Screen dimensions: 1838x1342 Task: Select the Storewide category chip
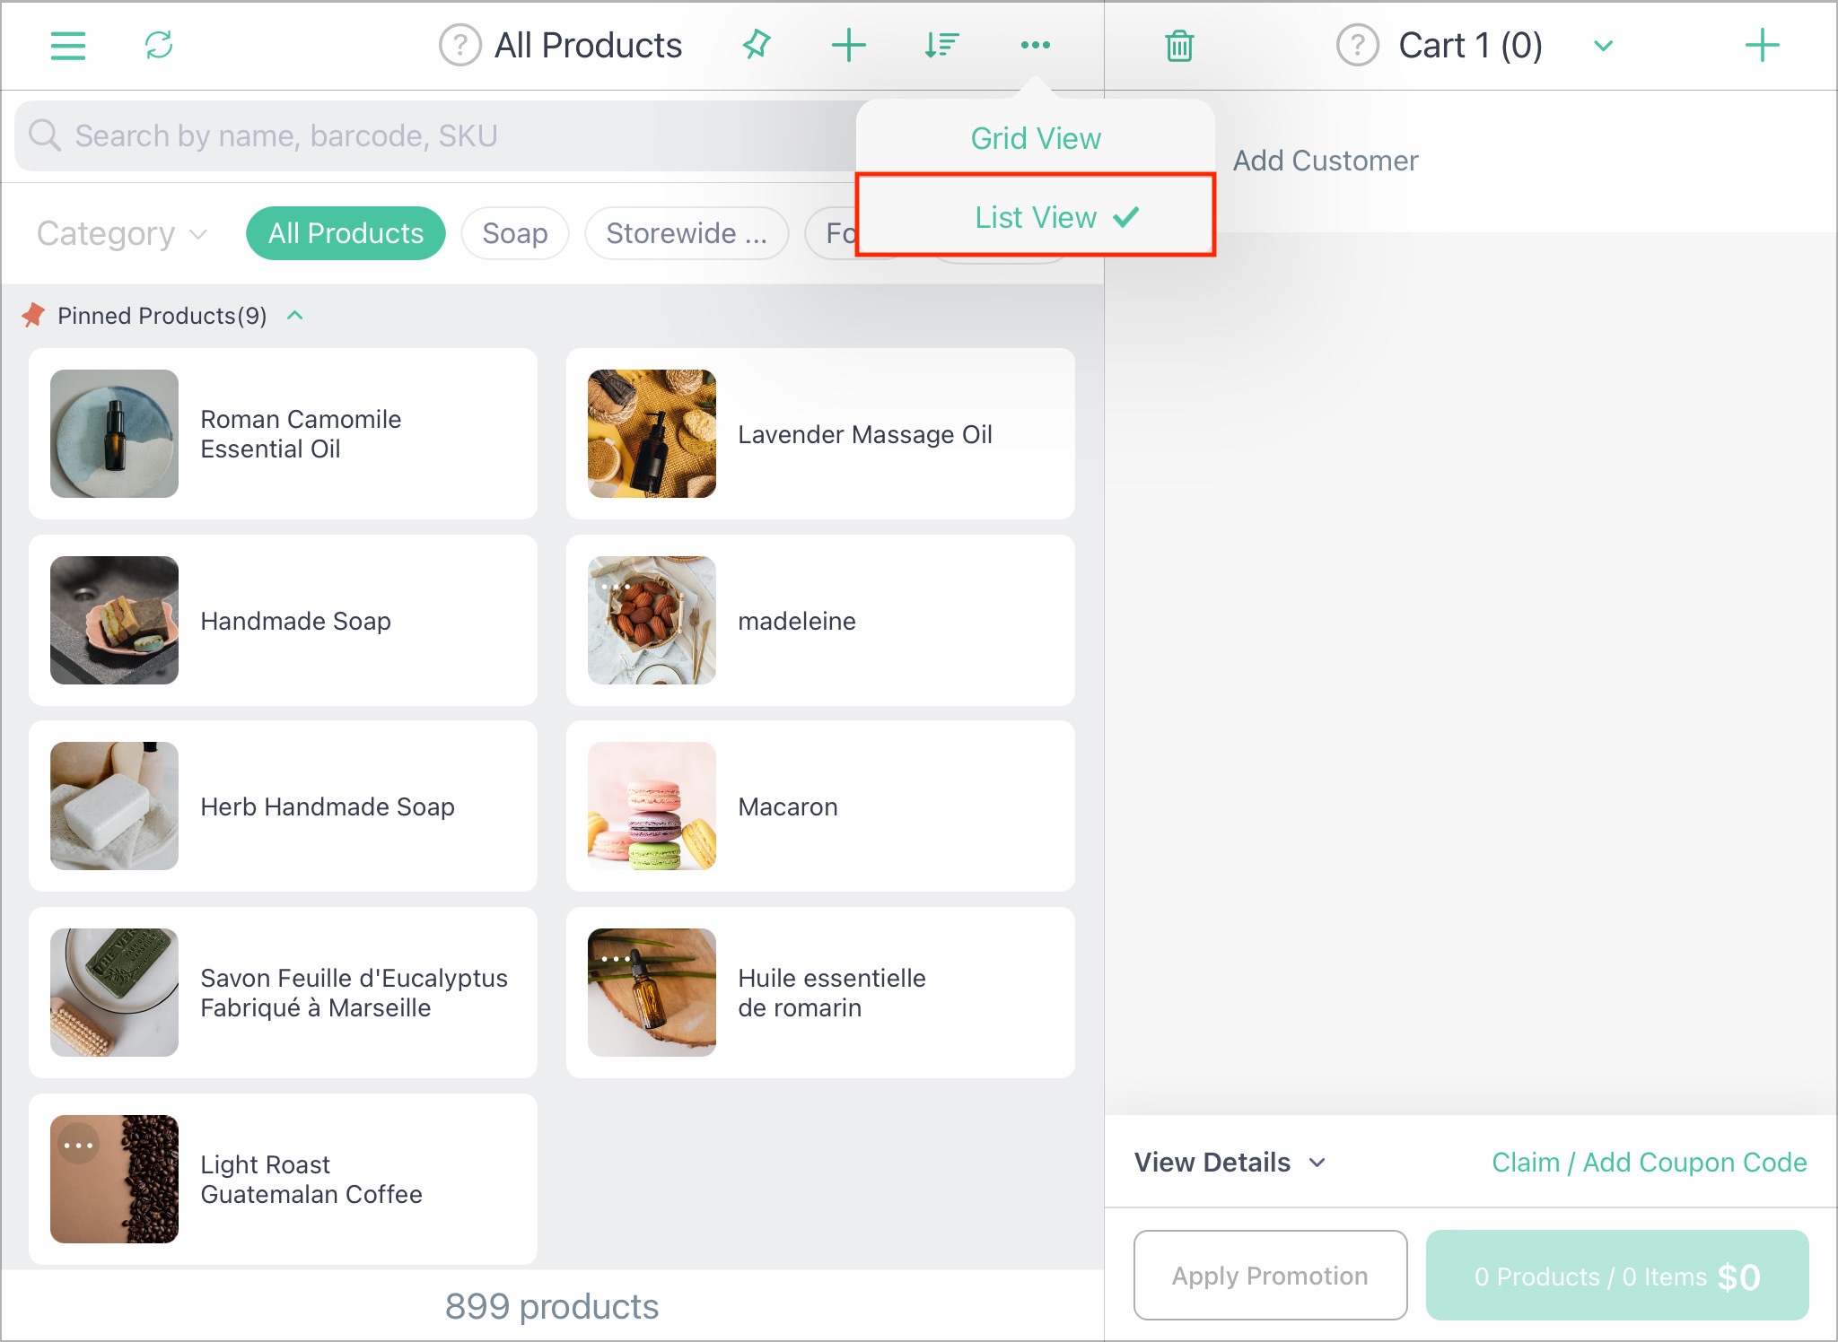(x=687, y=233)
